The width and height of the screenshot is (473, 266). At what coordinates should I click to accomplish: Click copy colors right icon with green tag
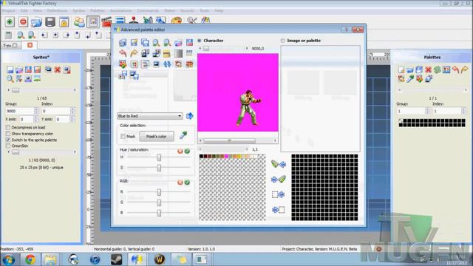coord(279,179)
